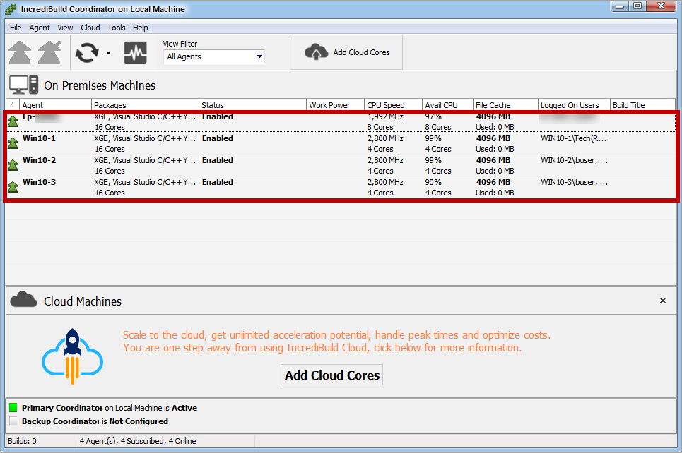The height and width of the screenshot is (453, 682).
Task: Click the green agent icon for Win10-3
Action: tap(13, 187)
